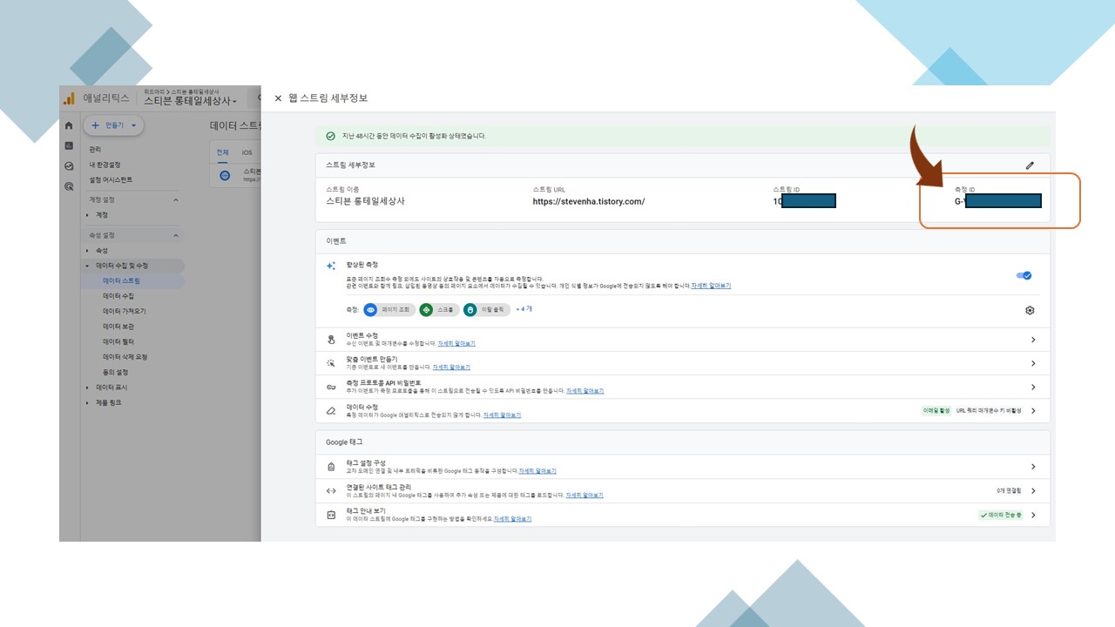The height and width of the screenshot is (627, 1115).
Task: Open 자세히 알아보기 link under 측정 프로토콜 API
Action: click(585, 391)
